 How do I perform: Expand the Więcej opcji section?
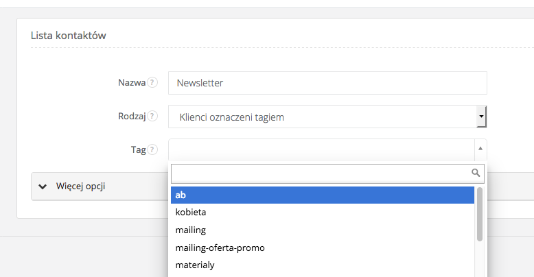(x=80, y=186)
